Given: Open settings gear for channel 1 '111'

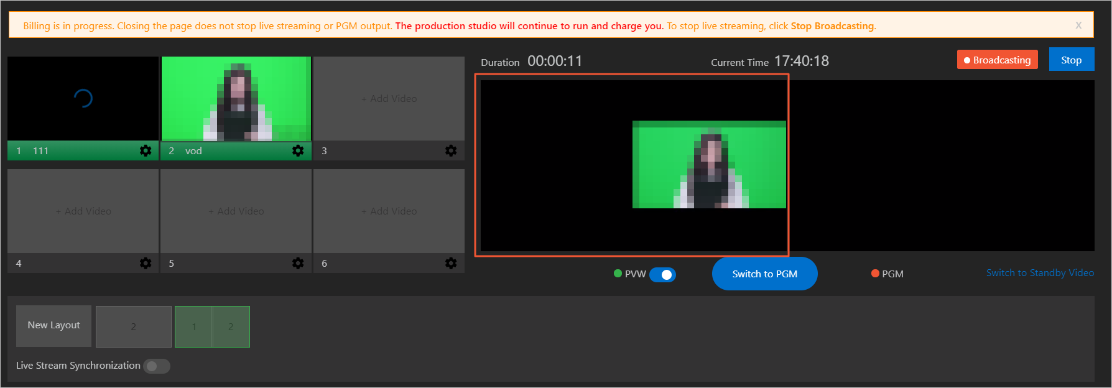Looking at the screenshot, I should [146, 150].
